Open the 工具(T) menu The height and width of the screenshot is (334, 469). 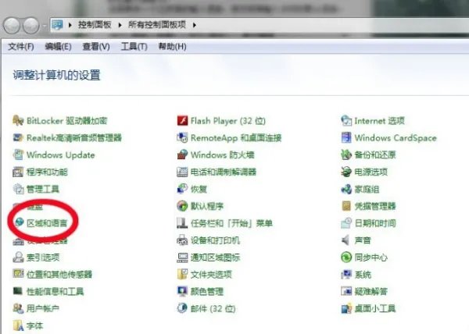[x=134, y=47]
